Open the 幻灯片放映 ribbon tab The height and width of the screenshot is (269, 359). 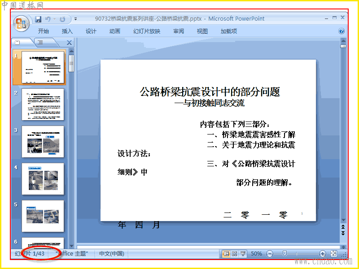coord(147,31)
